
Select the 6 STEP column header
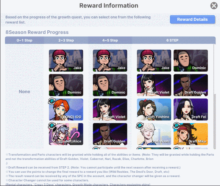(x=172, y=40)
